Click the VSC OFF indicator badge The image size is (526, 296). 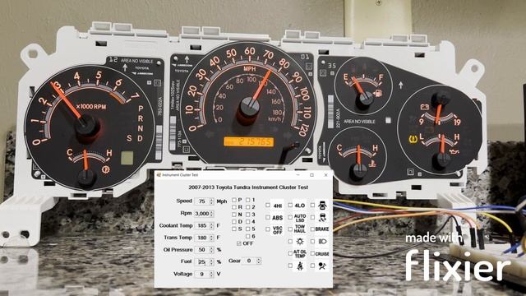click(278, 230)
